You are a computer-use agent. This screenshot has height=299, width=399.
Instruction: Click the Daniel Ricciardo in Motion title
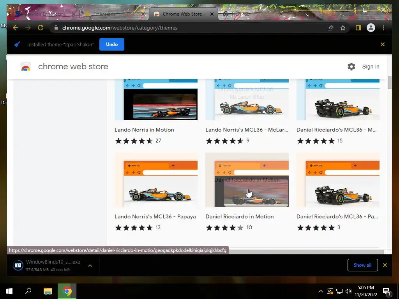240,216
